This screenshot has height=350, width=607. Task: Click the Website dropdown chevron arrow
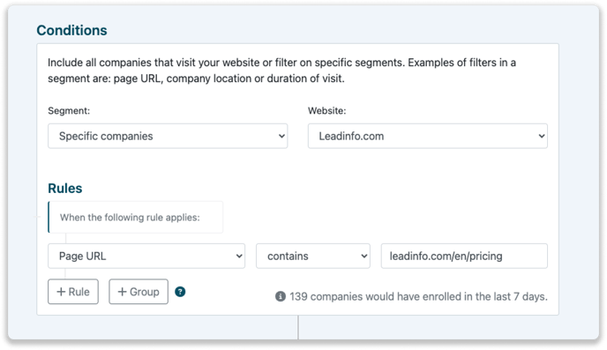pyautogui.click(x=542, y=136)
